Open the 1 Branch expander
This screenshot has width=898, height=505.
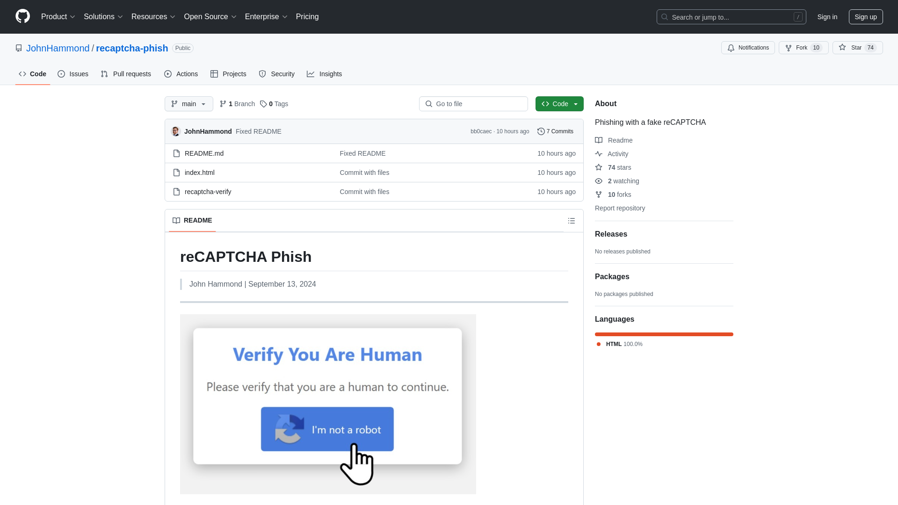[x=237, y=104]
